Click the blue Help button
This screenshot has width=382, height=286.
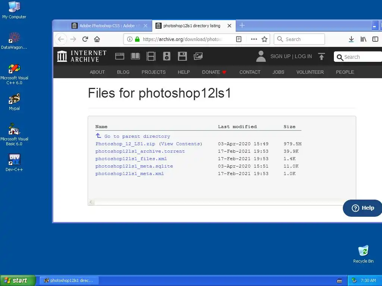click(363, 208)
